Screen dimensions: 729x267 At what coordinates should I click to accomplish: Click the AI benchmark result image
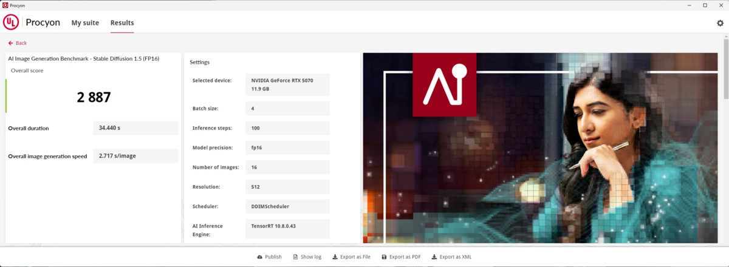coord(542,147)
